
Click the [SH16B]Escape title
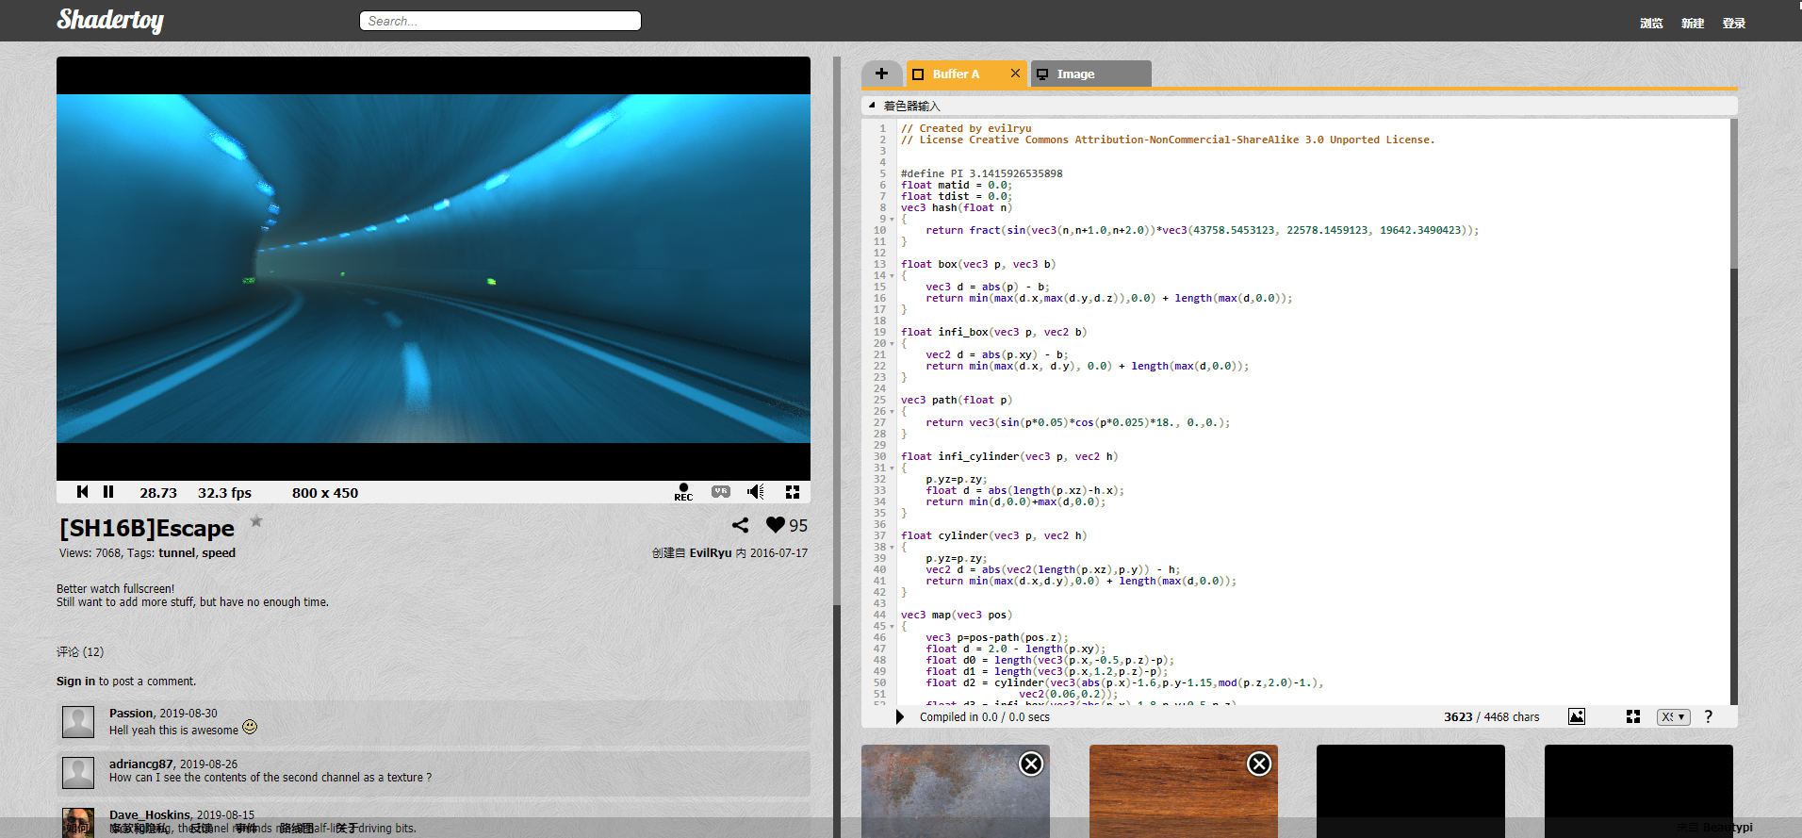(x=147, y=528)
